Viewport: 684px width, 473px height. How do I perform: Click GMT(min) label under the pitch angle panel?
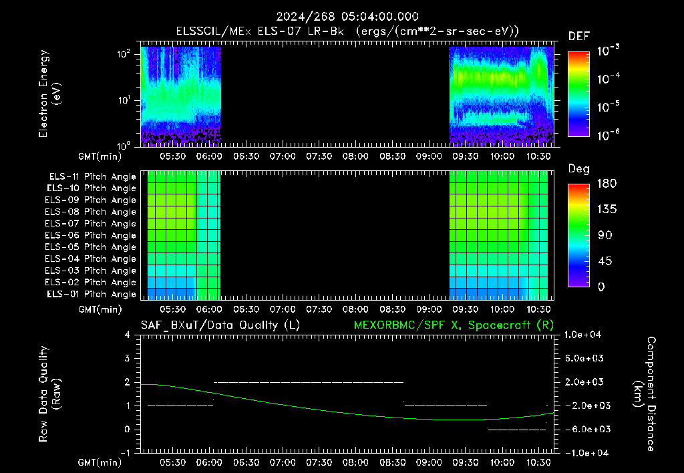100,309
